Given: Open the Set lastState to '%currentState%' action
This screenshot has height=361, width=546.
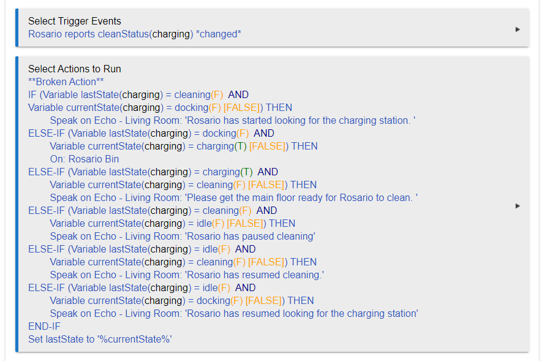Looking at the screenshot, I should (x=100, y=340).
